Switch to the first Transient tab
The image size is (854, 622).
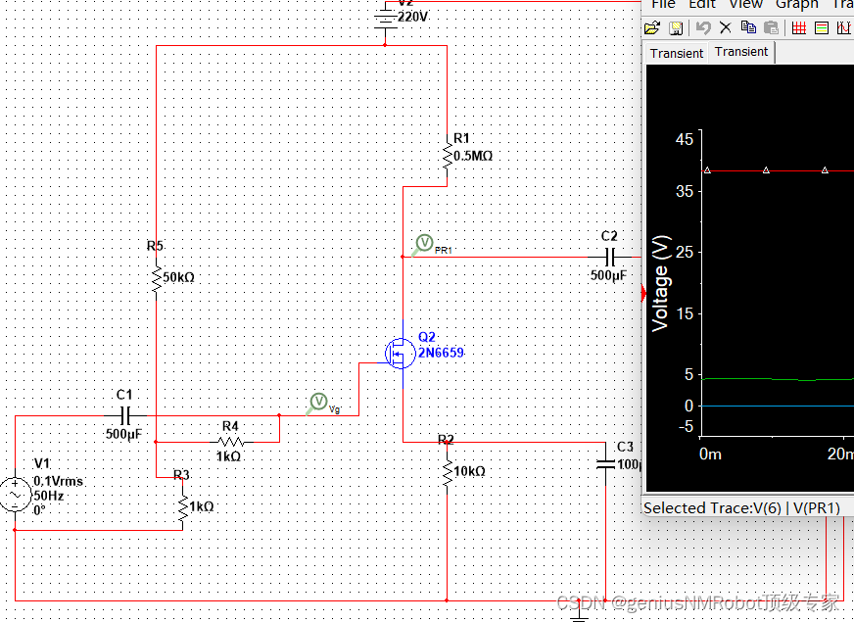pyautogui.click(x=676, y=53)
